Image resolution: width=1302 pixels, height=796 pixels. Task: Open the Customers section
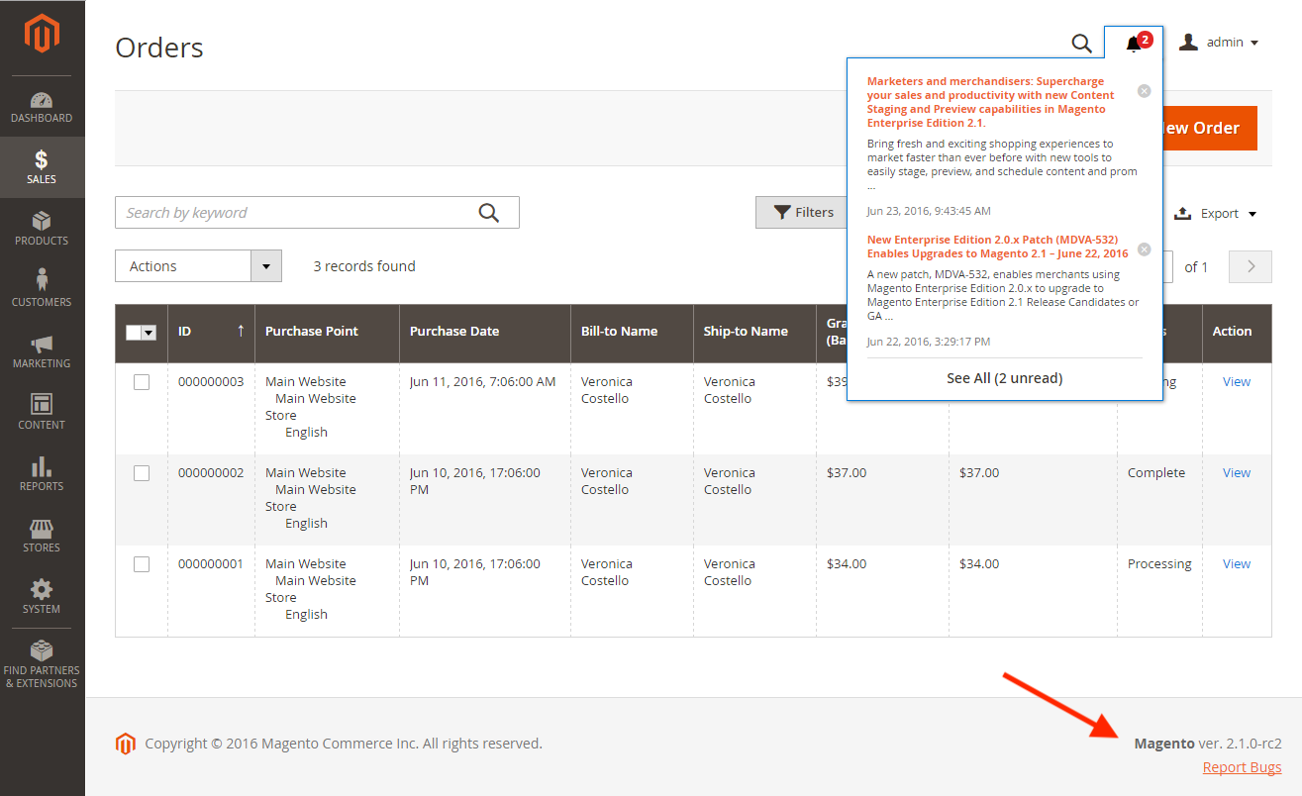42,289
